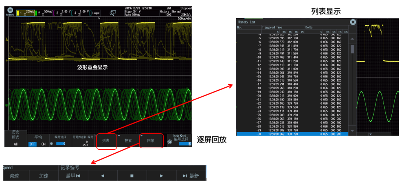Click the History List scrollbar thumb

pos(352,49)
